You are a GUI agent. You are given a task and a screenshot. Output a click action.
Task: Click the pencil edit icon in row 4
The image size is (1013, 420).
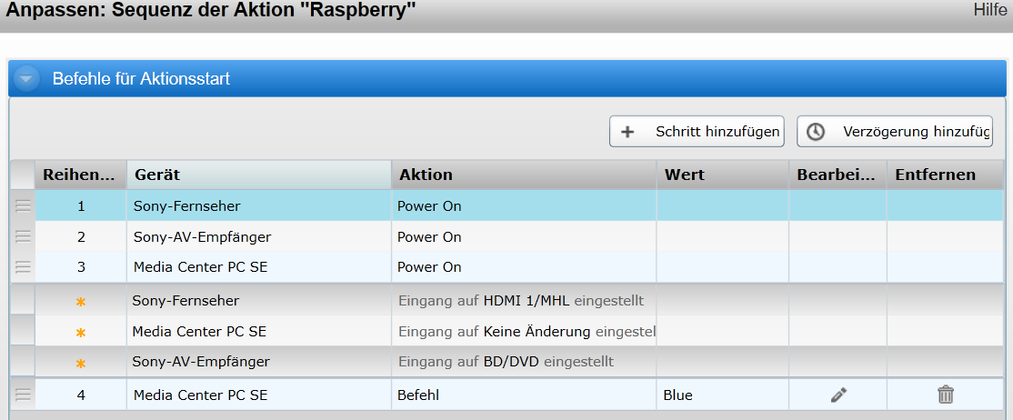(838, 395)
